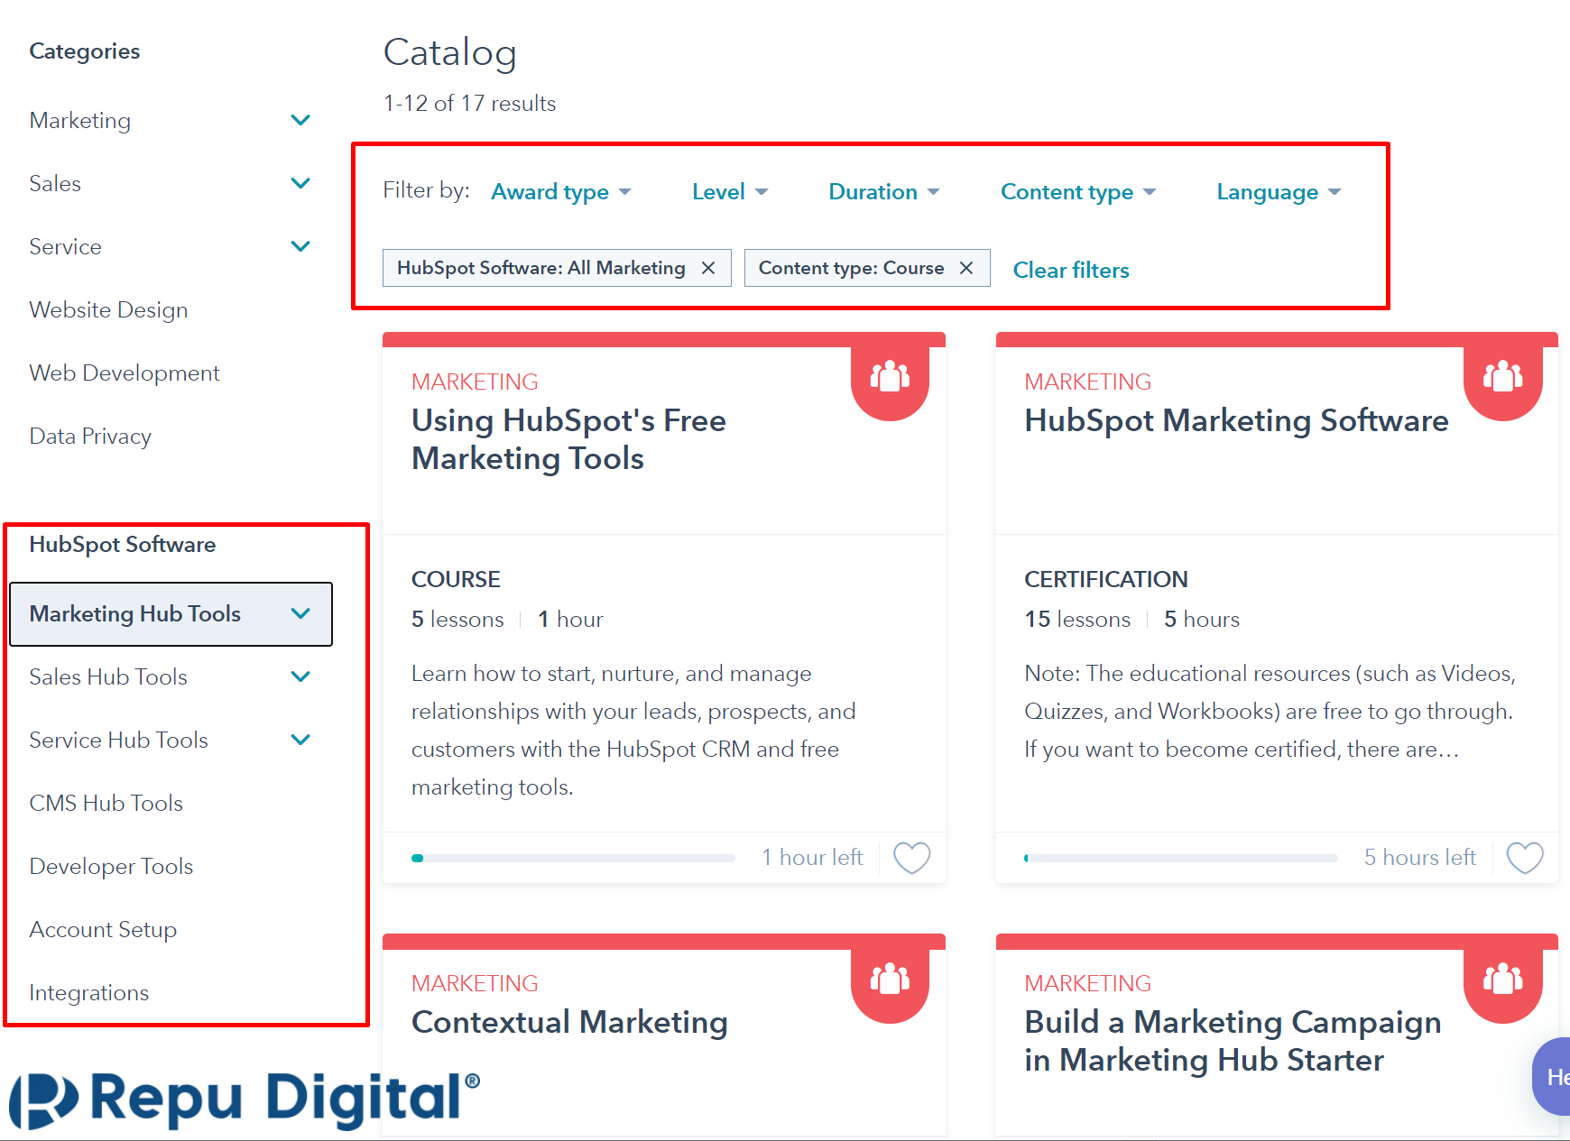
Task: Click the progress bar showing 1 hour left
Action: point(573,858)
